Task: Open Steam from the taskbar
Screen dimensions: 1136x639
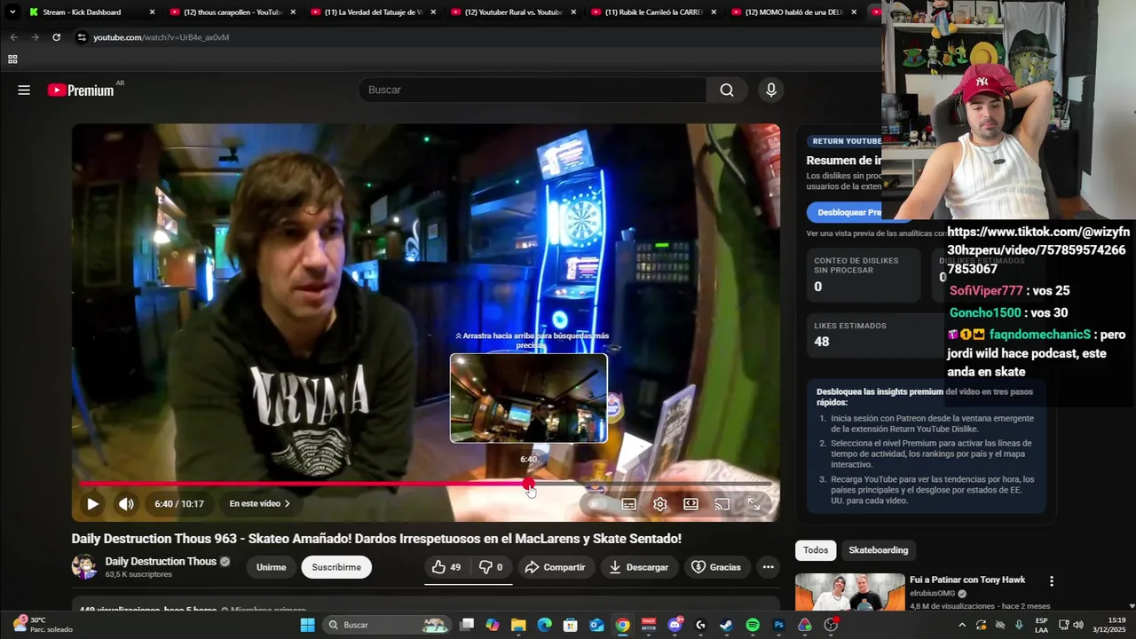Action: (x=726, y=625)
